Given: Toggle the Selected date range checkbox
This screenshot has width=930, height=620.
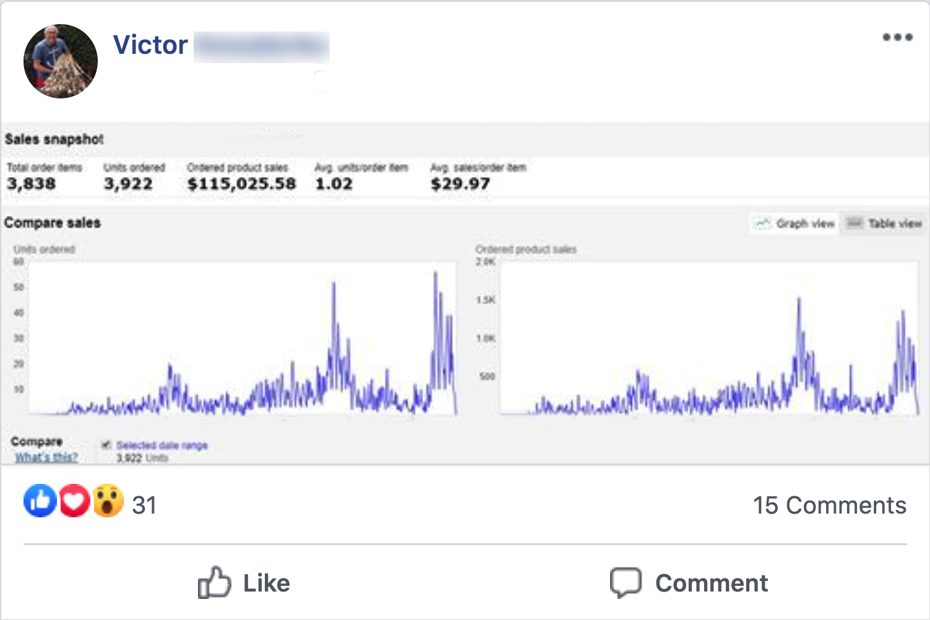Looking at the screenshot, I should pos(106,445).
